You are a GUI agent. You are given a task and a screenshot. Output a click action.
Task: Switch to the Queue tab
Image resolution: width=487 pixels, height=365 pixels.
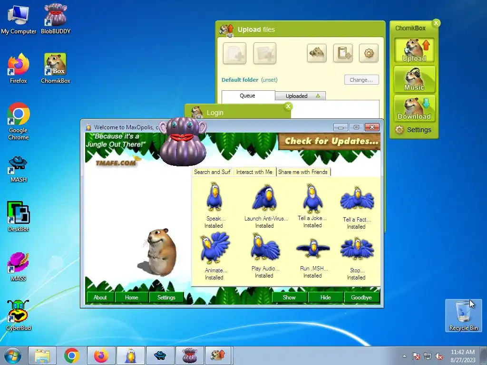point(248,96)
